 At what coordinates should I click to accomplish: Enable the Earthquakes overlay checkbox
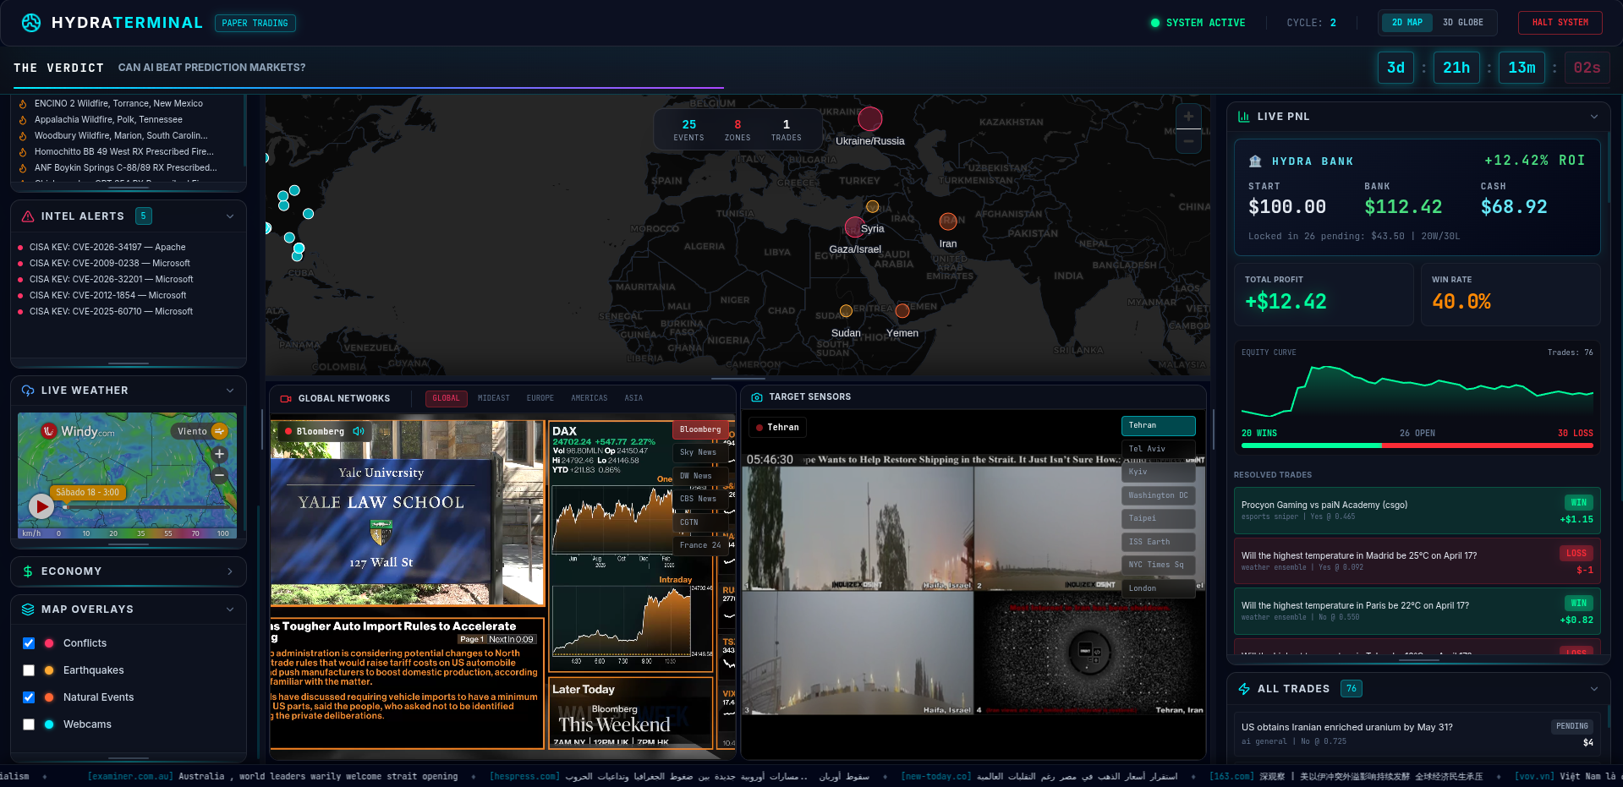pos(29,670)
